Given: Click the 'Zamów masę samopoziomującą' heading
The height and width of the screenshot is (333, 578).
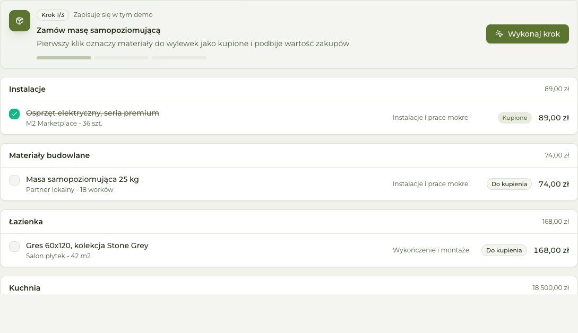Looking at the screenshot, I should click(x=98, y=30).
